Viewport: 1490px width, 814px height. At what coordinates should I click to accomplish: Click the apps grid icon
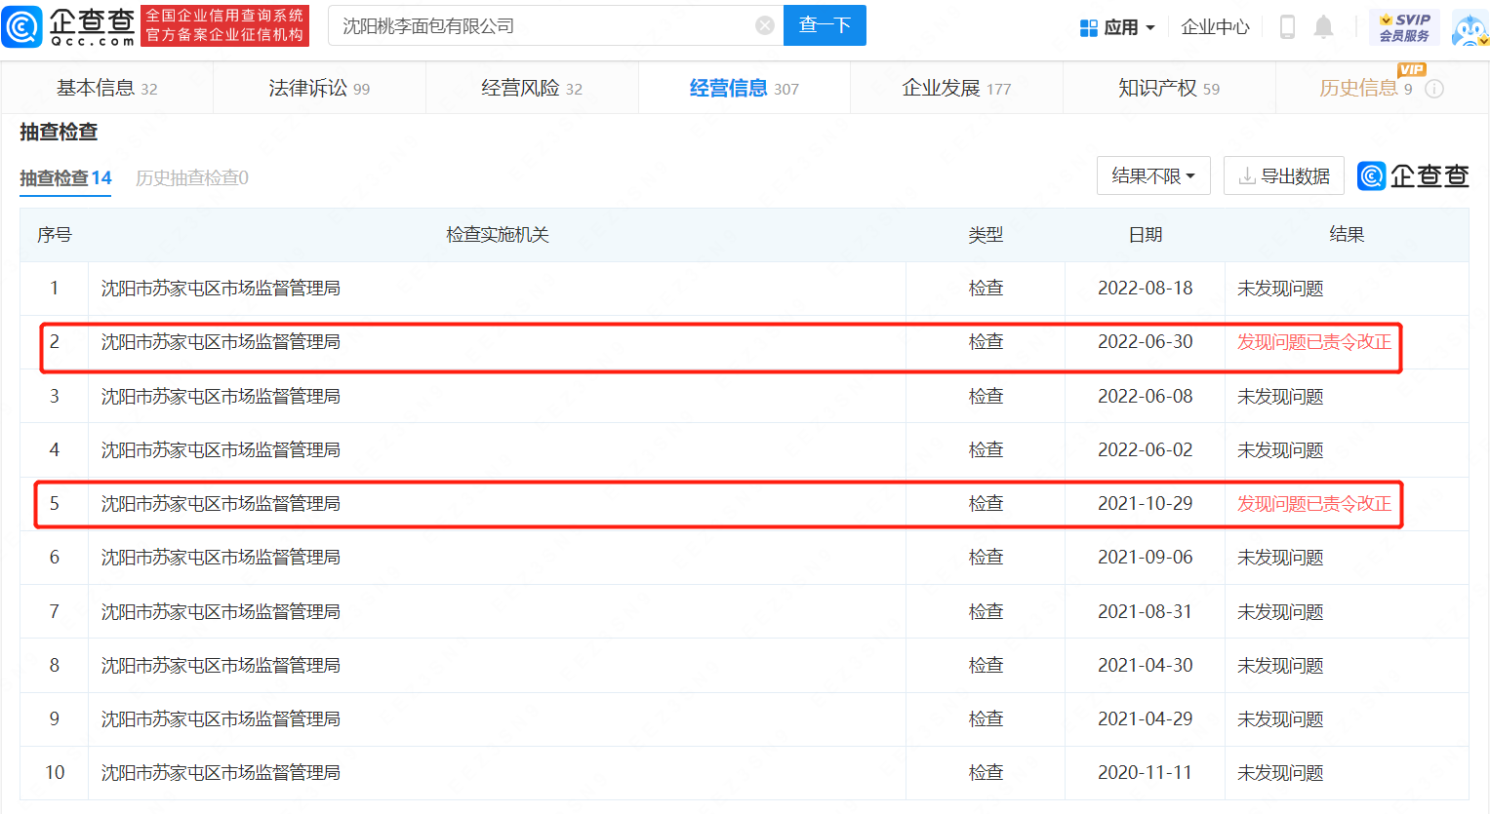pos(1089,27)
